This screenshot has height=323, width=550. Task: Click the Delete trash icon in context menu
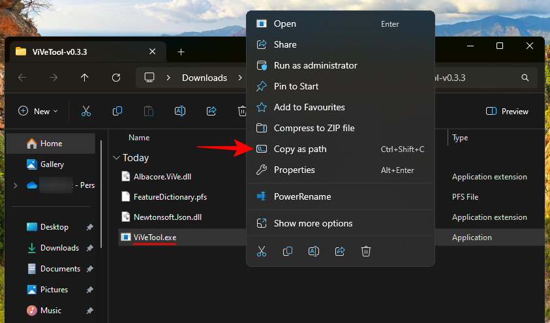tap(366, 251)
